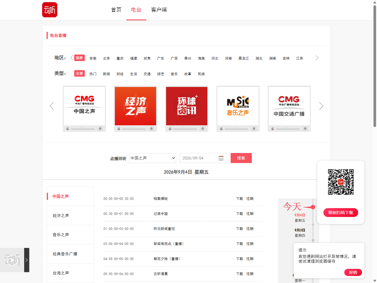This screenshot has height=283, width=377.
Task: Play the 经济之声 station card
Action: tap(135, 109)
